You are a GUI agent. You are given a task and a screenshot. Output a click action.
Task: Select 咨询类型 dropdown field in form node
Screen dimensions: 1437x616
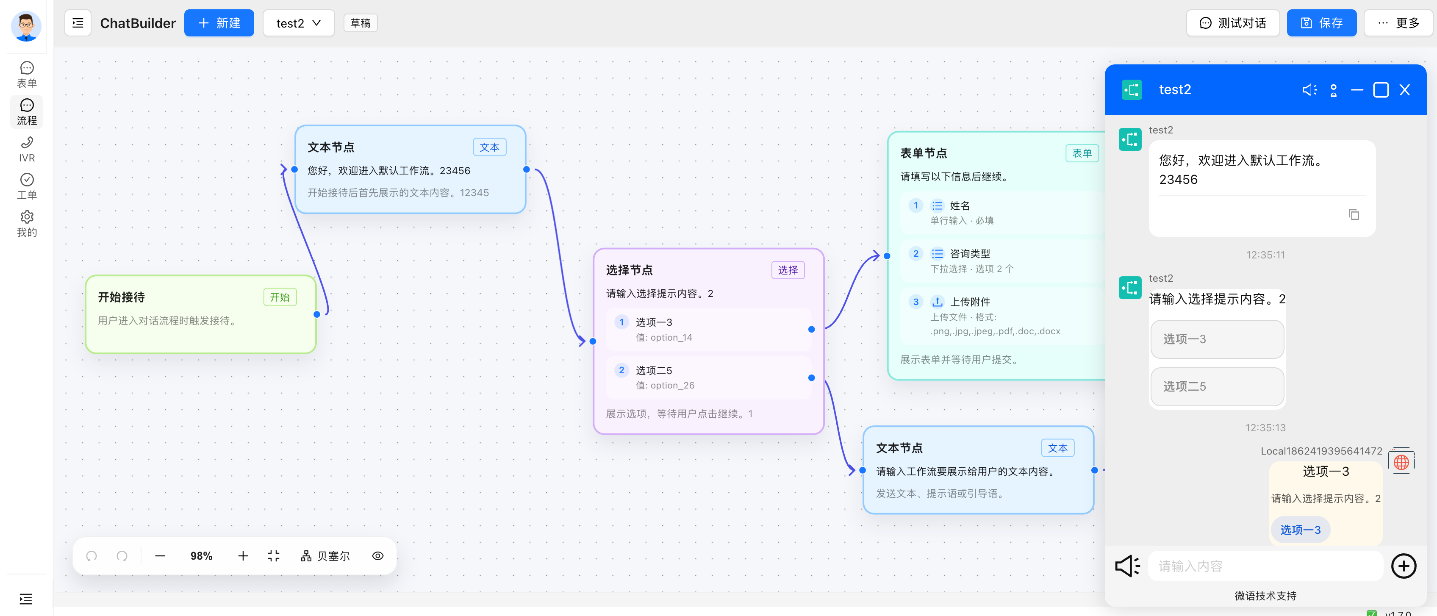coord(1002,261)
